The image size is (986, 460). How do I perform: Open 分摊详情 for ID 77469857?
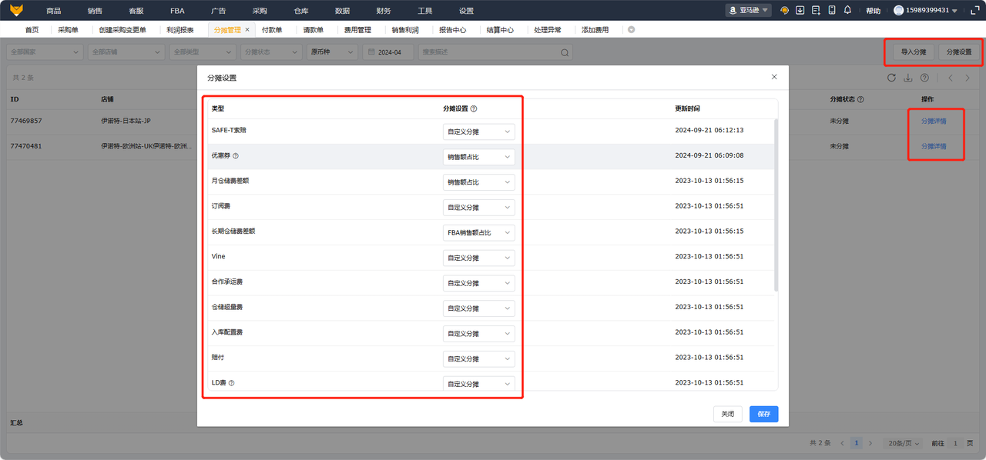click(934, 121)
